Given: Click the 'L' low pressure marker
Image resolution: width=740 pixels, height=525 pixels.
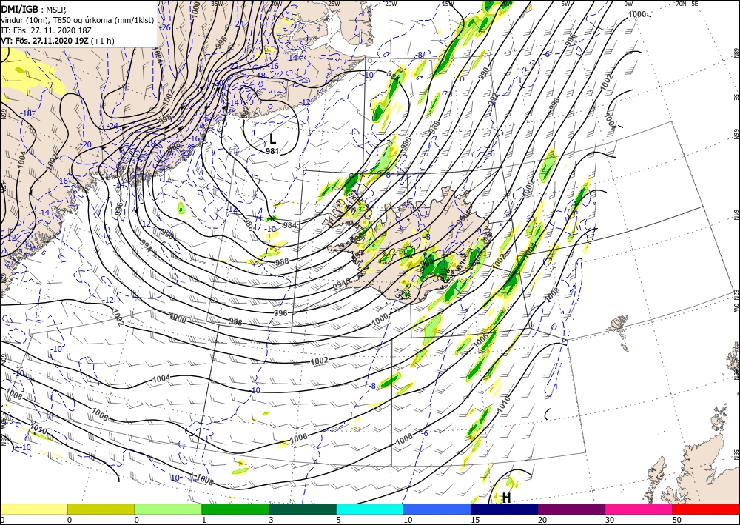Looking at the screenshot, I should pyautogui.click(x=273, y=138).
